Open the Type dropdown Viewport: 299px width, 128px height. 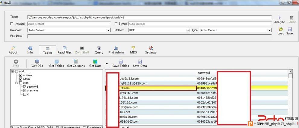point(269,30)
